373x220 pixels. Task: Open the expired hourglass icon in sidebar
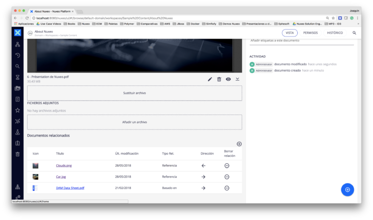click(x=18, y=77)
